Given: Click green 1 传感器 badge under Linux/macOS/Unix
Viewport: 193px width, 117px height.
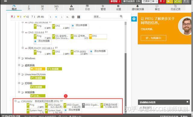Looking at the screenshot, I should 38,78.
